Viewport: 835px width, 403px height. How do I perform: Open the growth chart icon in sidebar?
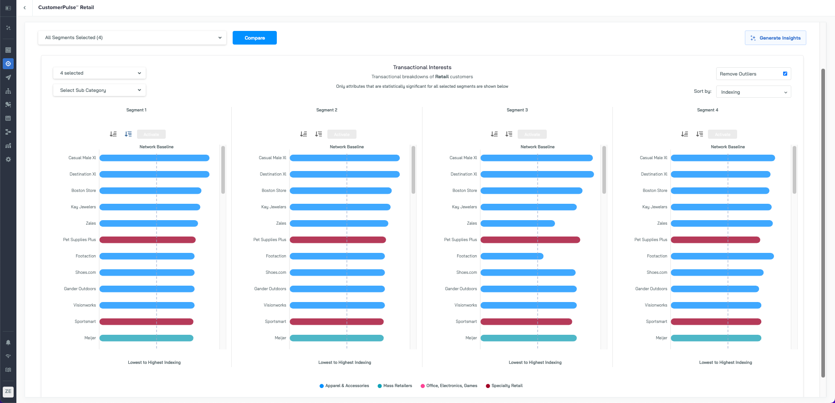click(x=8, y=146)
